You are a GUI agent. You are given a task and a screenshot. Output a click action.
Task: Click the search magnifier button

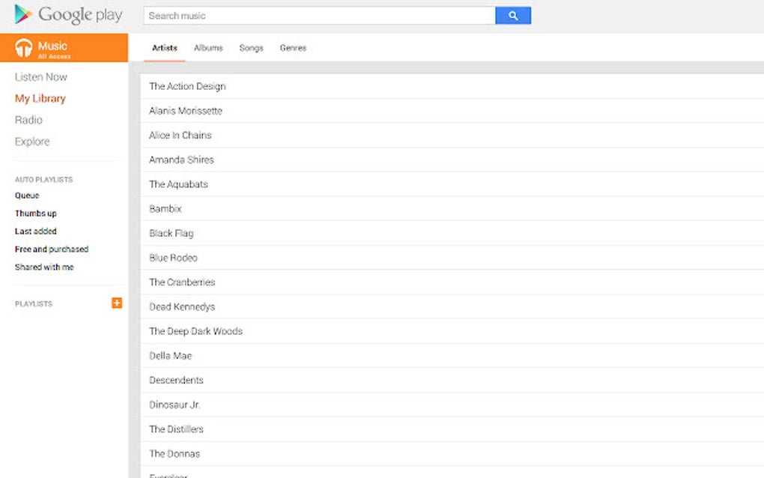coord(513,15)
